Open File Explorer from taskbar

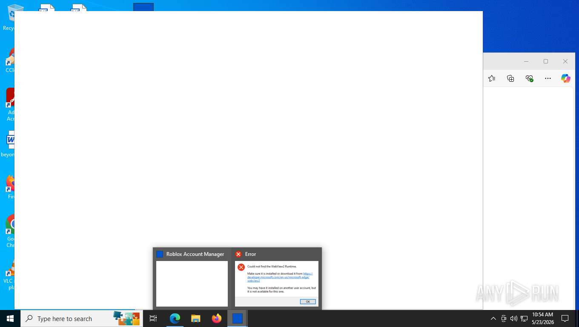195,318
